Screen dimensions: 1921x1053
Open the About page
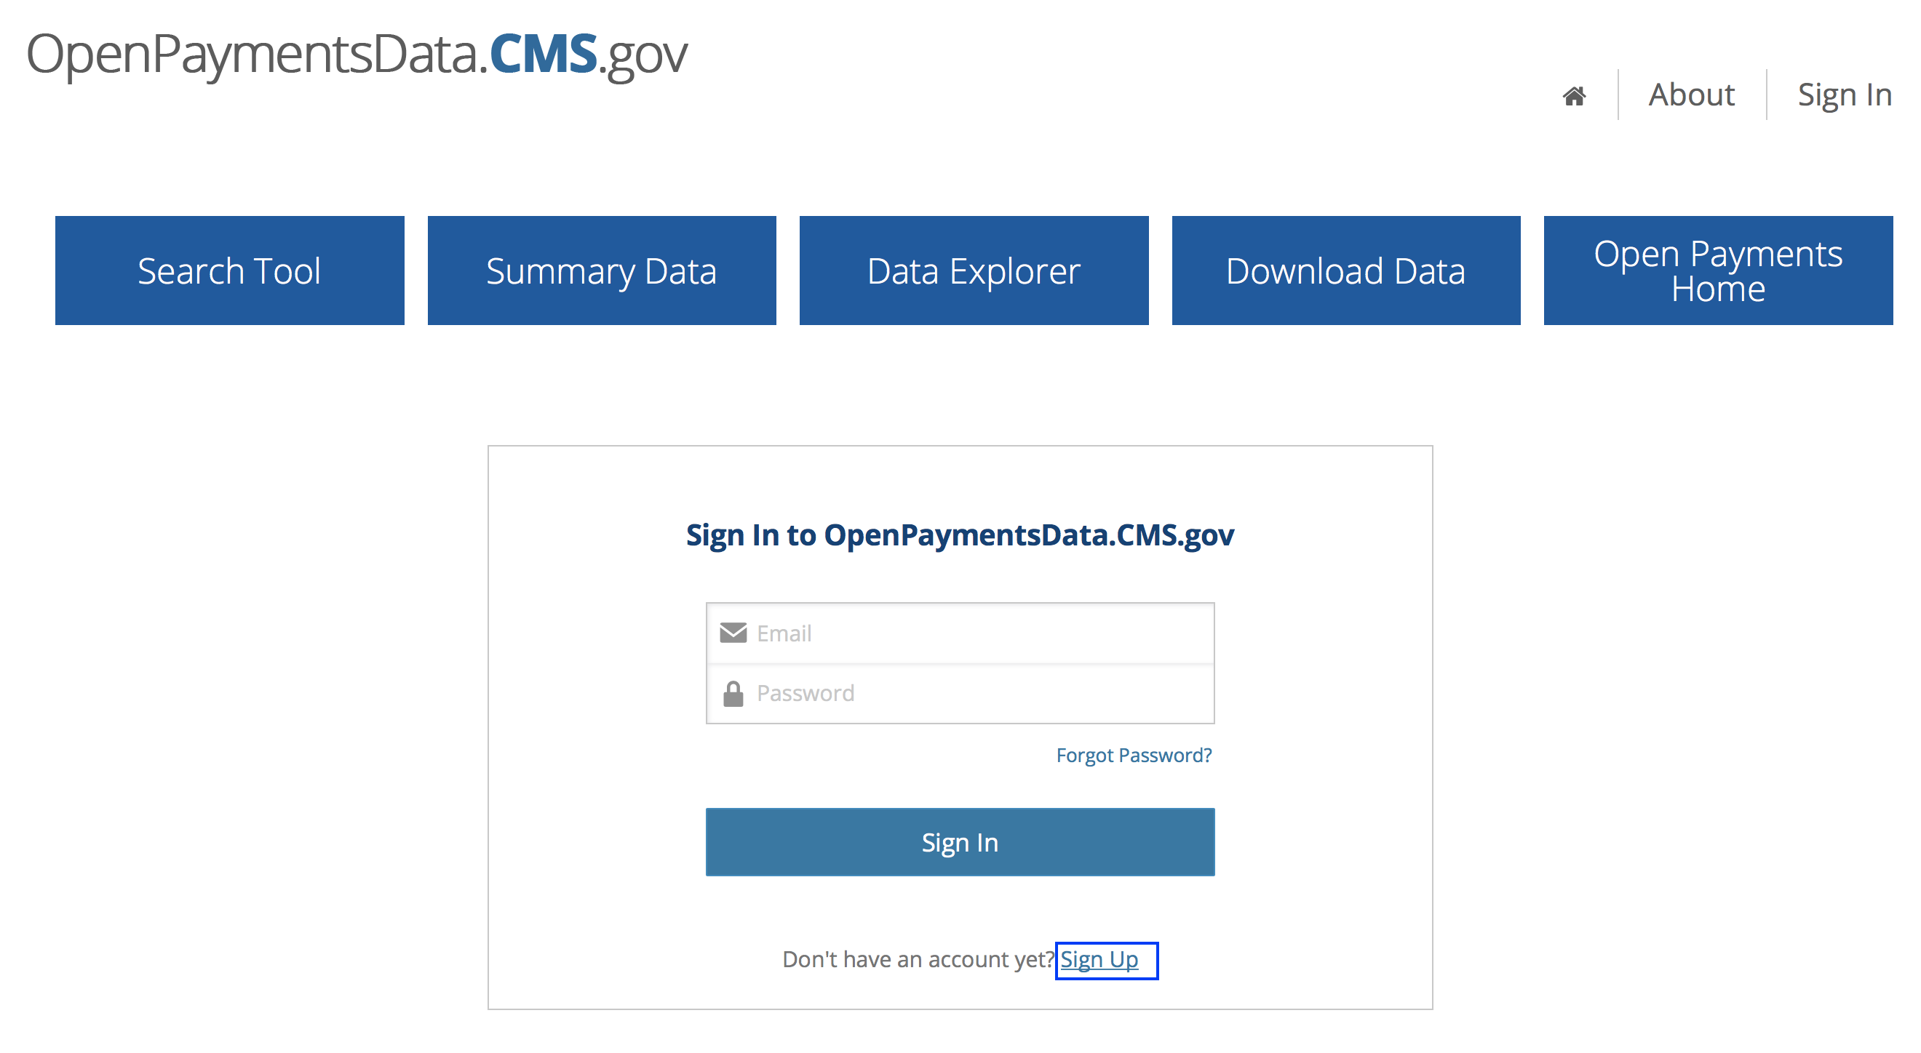click(x=1691, y=95)
